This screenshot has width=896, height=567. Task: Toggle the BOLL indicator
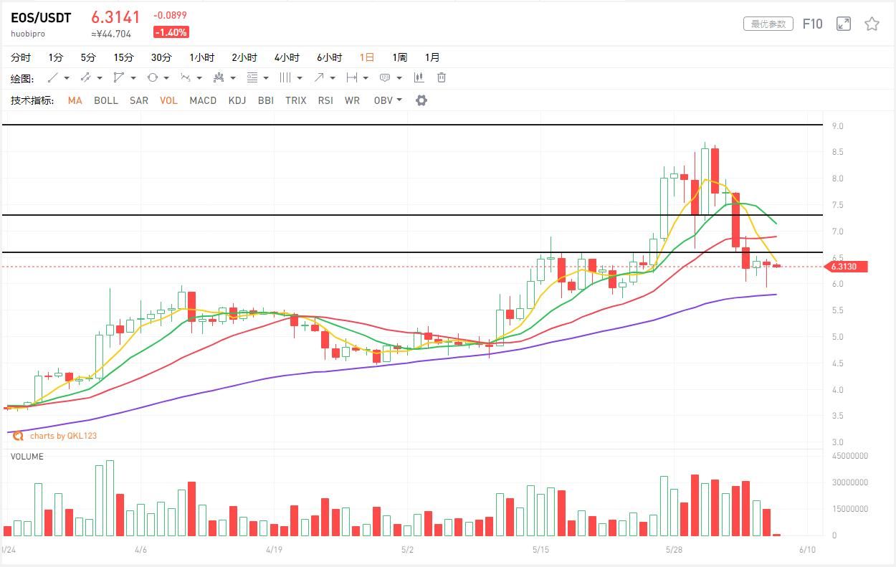[x=106, y=100]
